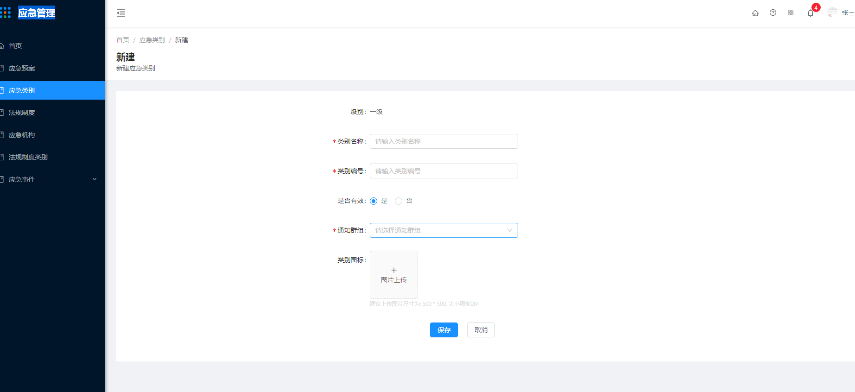Collapse the sidebar with the menu fold icon
This screenshot has height=392, width=855.
click(x=121, y=13)
